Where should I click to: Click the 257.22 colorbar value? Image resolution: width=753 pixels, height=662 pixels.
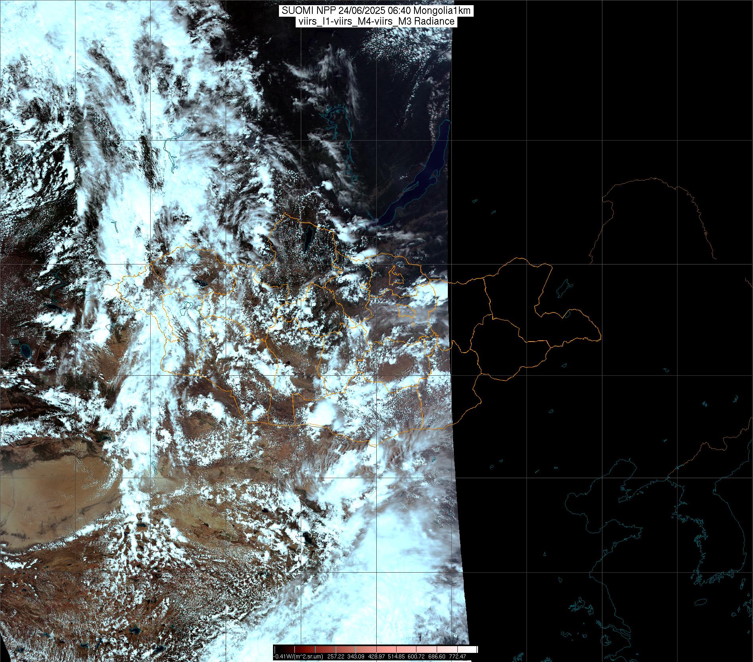click(x=336, y=656)
